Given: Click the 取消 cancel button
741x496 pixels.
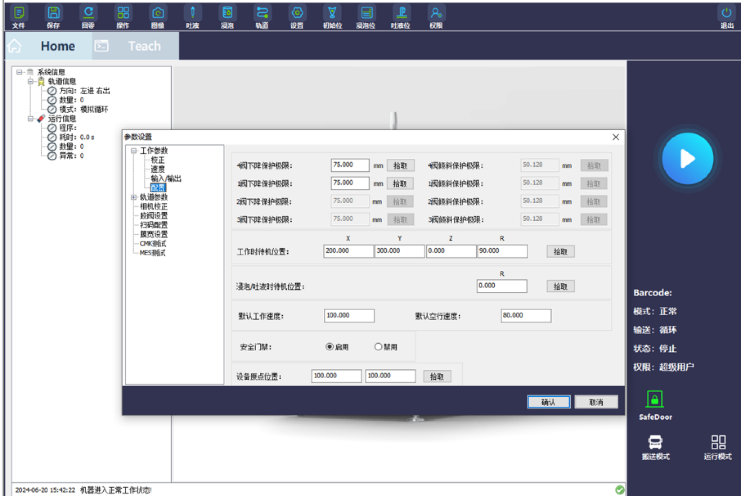Looking at the screenshot, I should [596, 402].
